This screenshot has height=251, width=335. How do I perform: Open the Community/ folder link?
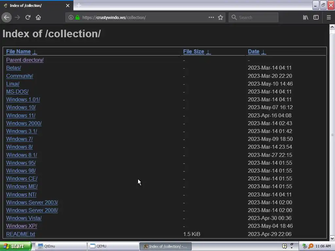[x=19, y=76]
